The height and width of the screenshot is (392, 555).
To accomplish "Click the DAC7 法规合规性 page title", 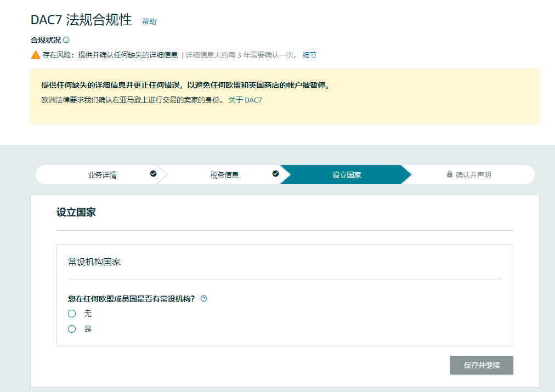I will click(81, 20).
